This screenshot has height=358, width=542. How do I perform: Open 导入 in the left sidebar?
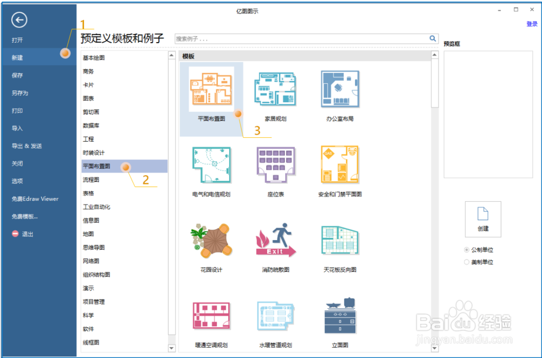pyautogui.click(x=17, y=128)
